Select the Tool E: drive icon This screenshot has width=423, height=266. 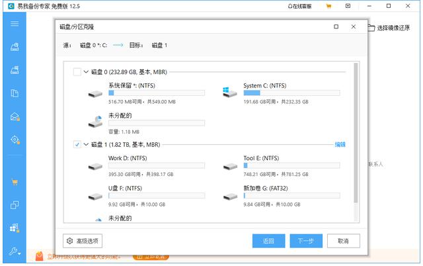230,167
